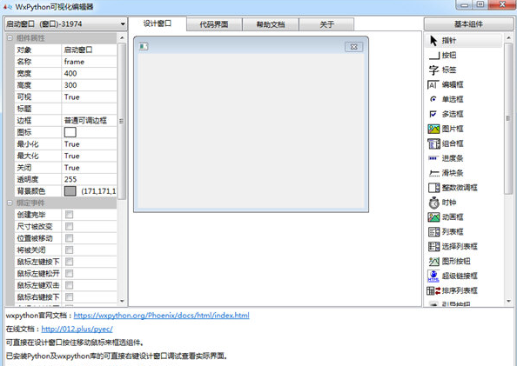Choose the 进度条 progress bar component

[x=446, y=158]
